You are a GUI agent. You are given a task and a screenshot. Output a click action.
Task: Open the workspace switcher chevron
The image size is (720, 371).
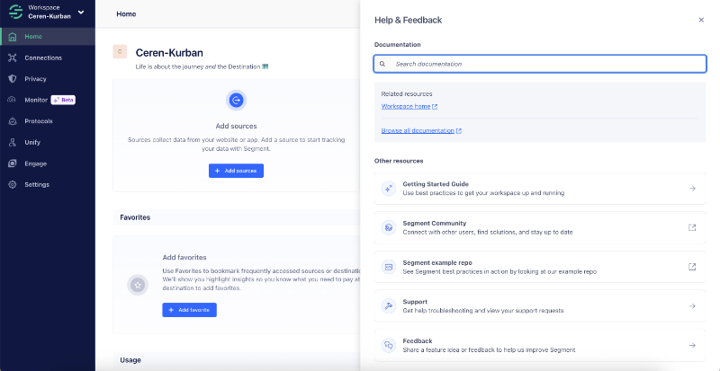(x=81, y=13)
